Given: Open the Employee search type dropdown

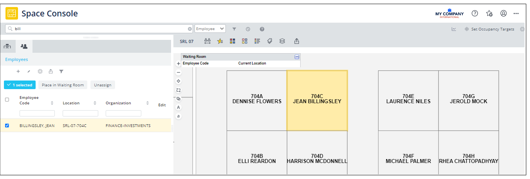Looking at the screenshot, I should click(x=210, y=29).
